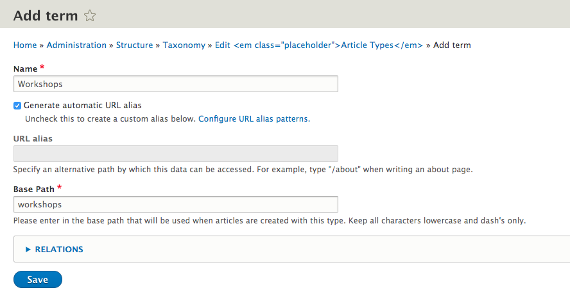570x306 pixels.
Task: Click the RELATIONS section title text
Action: point(59,250)
